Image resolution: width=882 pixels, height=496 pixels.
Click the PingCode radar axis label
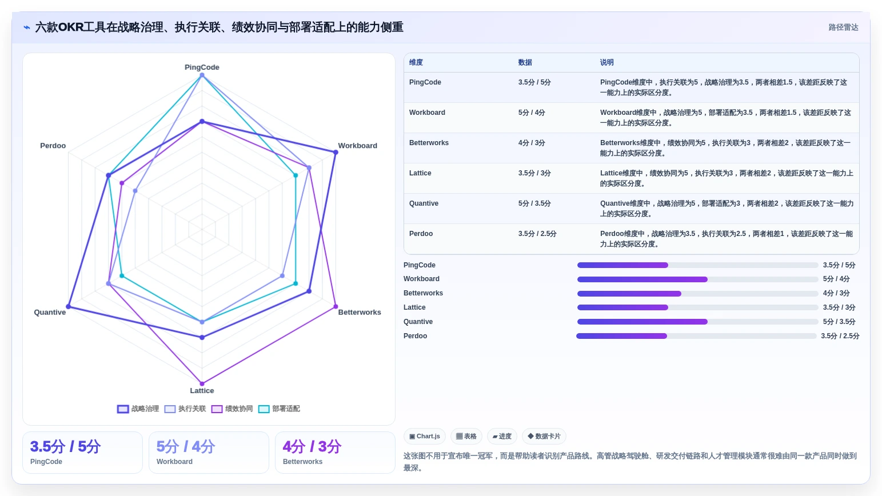[x=202, y=67]
